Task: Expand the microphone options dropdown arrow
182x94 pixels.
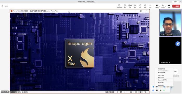Action: click(166, 6)
